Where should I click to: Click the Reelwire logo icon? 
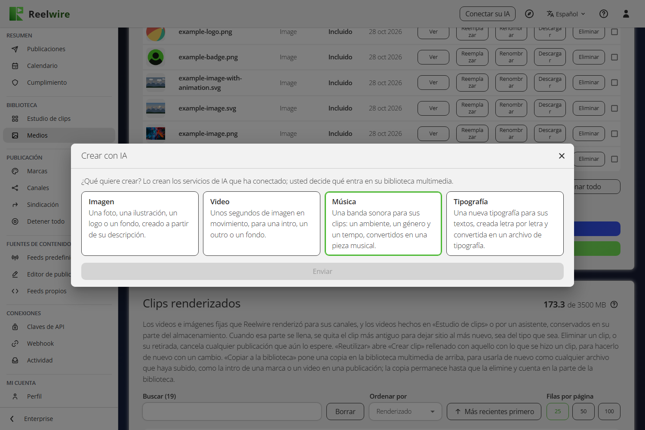[16, 14]
